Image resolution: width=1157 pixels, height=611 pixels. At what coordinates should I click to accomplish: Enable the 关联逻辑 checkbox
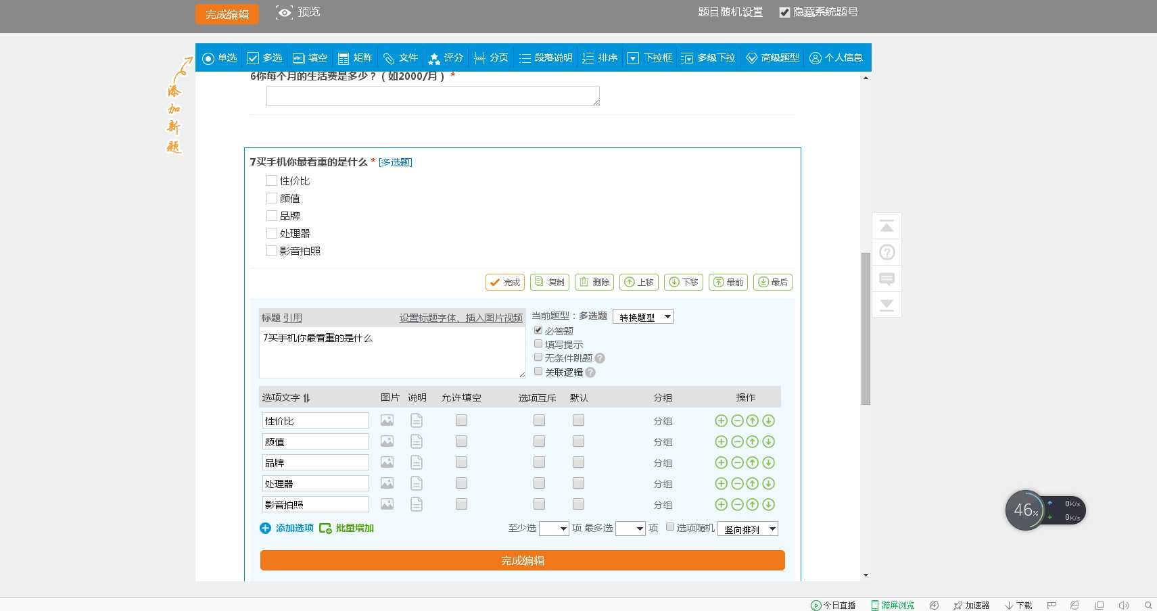pos(538,372)
